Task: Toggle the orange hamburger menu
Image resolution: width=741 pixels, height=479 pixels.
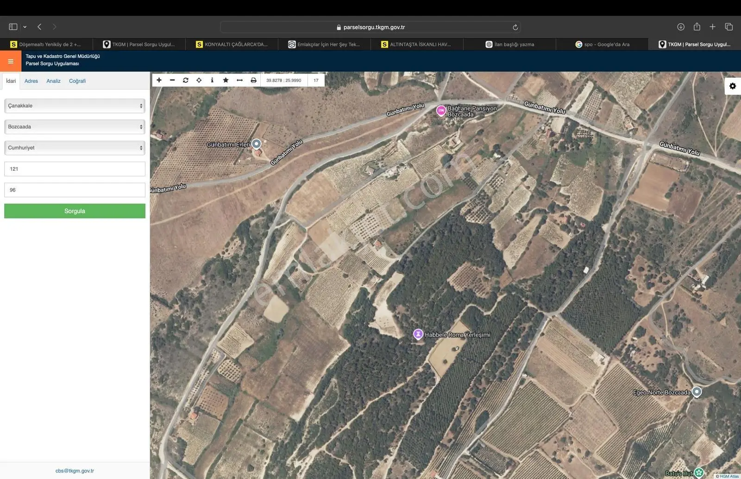Action: (x=11, y=61)
